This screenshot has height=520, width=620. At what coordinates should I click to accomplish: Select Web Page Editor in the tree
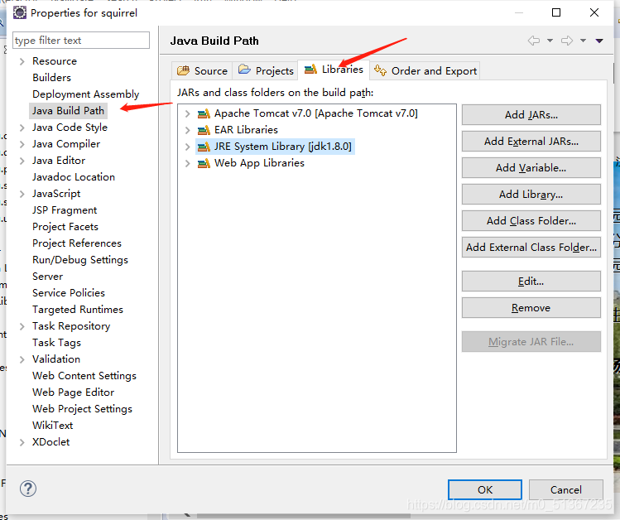(73, 392)
